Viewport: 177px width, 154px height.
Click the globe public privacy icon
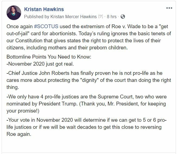coord(123,17)
